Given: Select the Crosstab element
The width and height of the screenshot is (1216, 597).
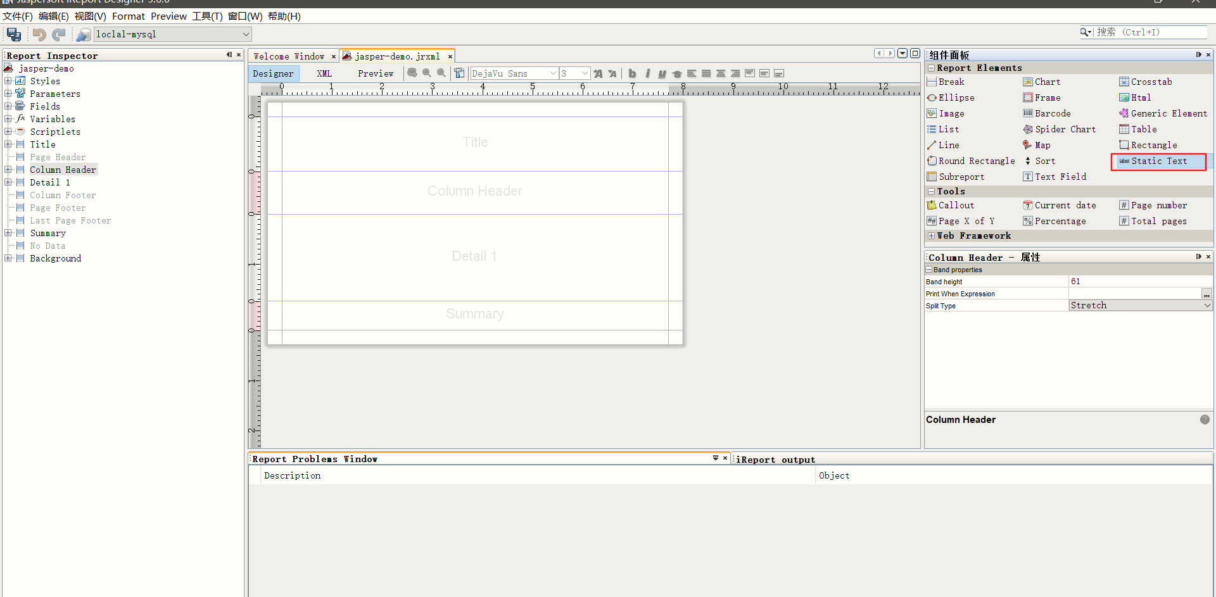Looking at the screenshot, I should [1150, 81].
